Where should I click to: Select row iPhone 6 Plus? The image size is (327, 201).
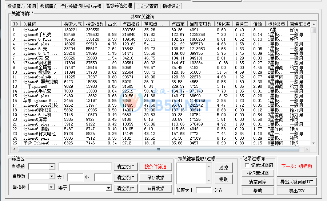click(x=161, y=39)
